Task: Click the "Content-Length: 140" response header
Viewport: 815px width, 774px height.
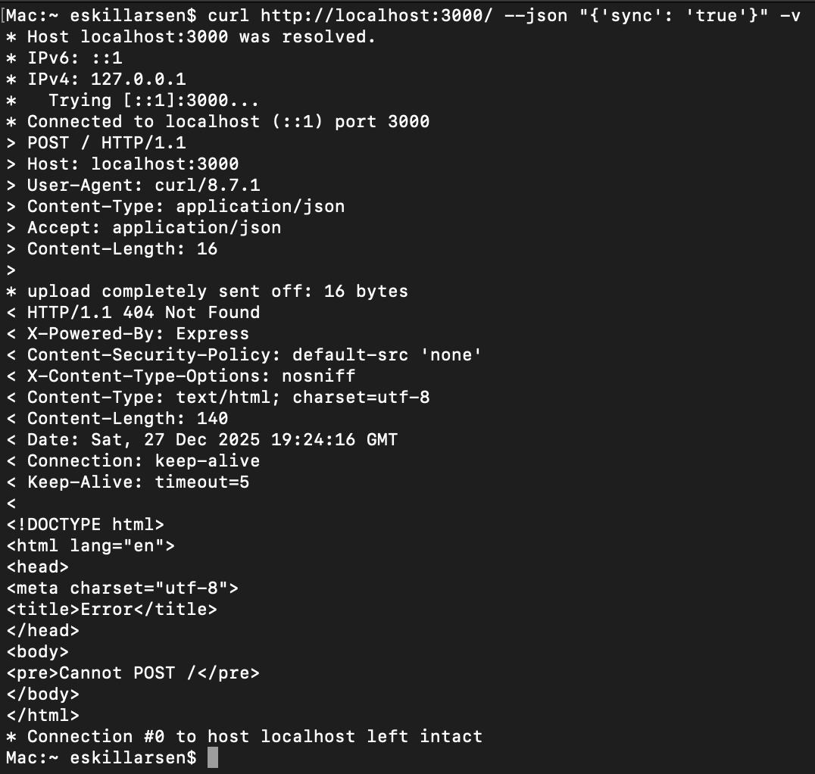Action: 127,418
